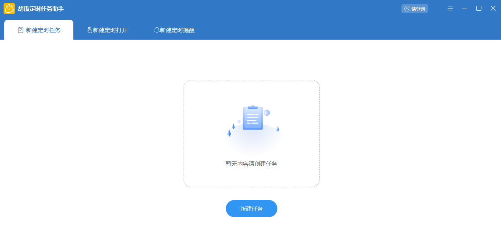Viewport: 501px width, 250px height.
Task: Open login via the 请登录 button
Action: point(414,8)
